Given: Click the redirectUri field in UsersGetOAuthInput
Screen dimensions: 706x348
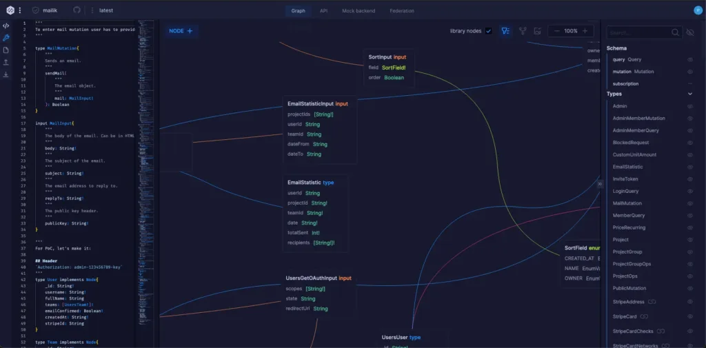Looking at the screenshot, I should click(x=296, y=309).
